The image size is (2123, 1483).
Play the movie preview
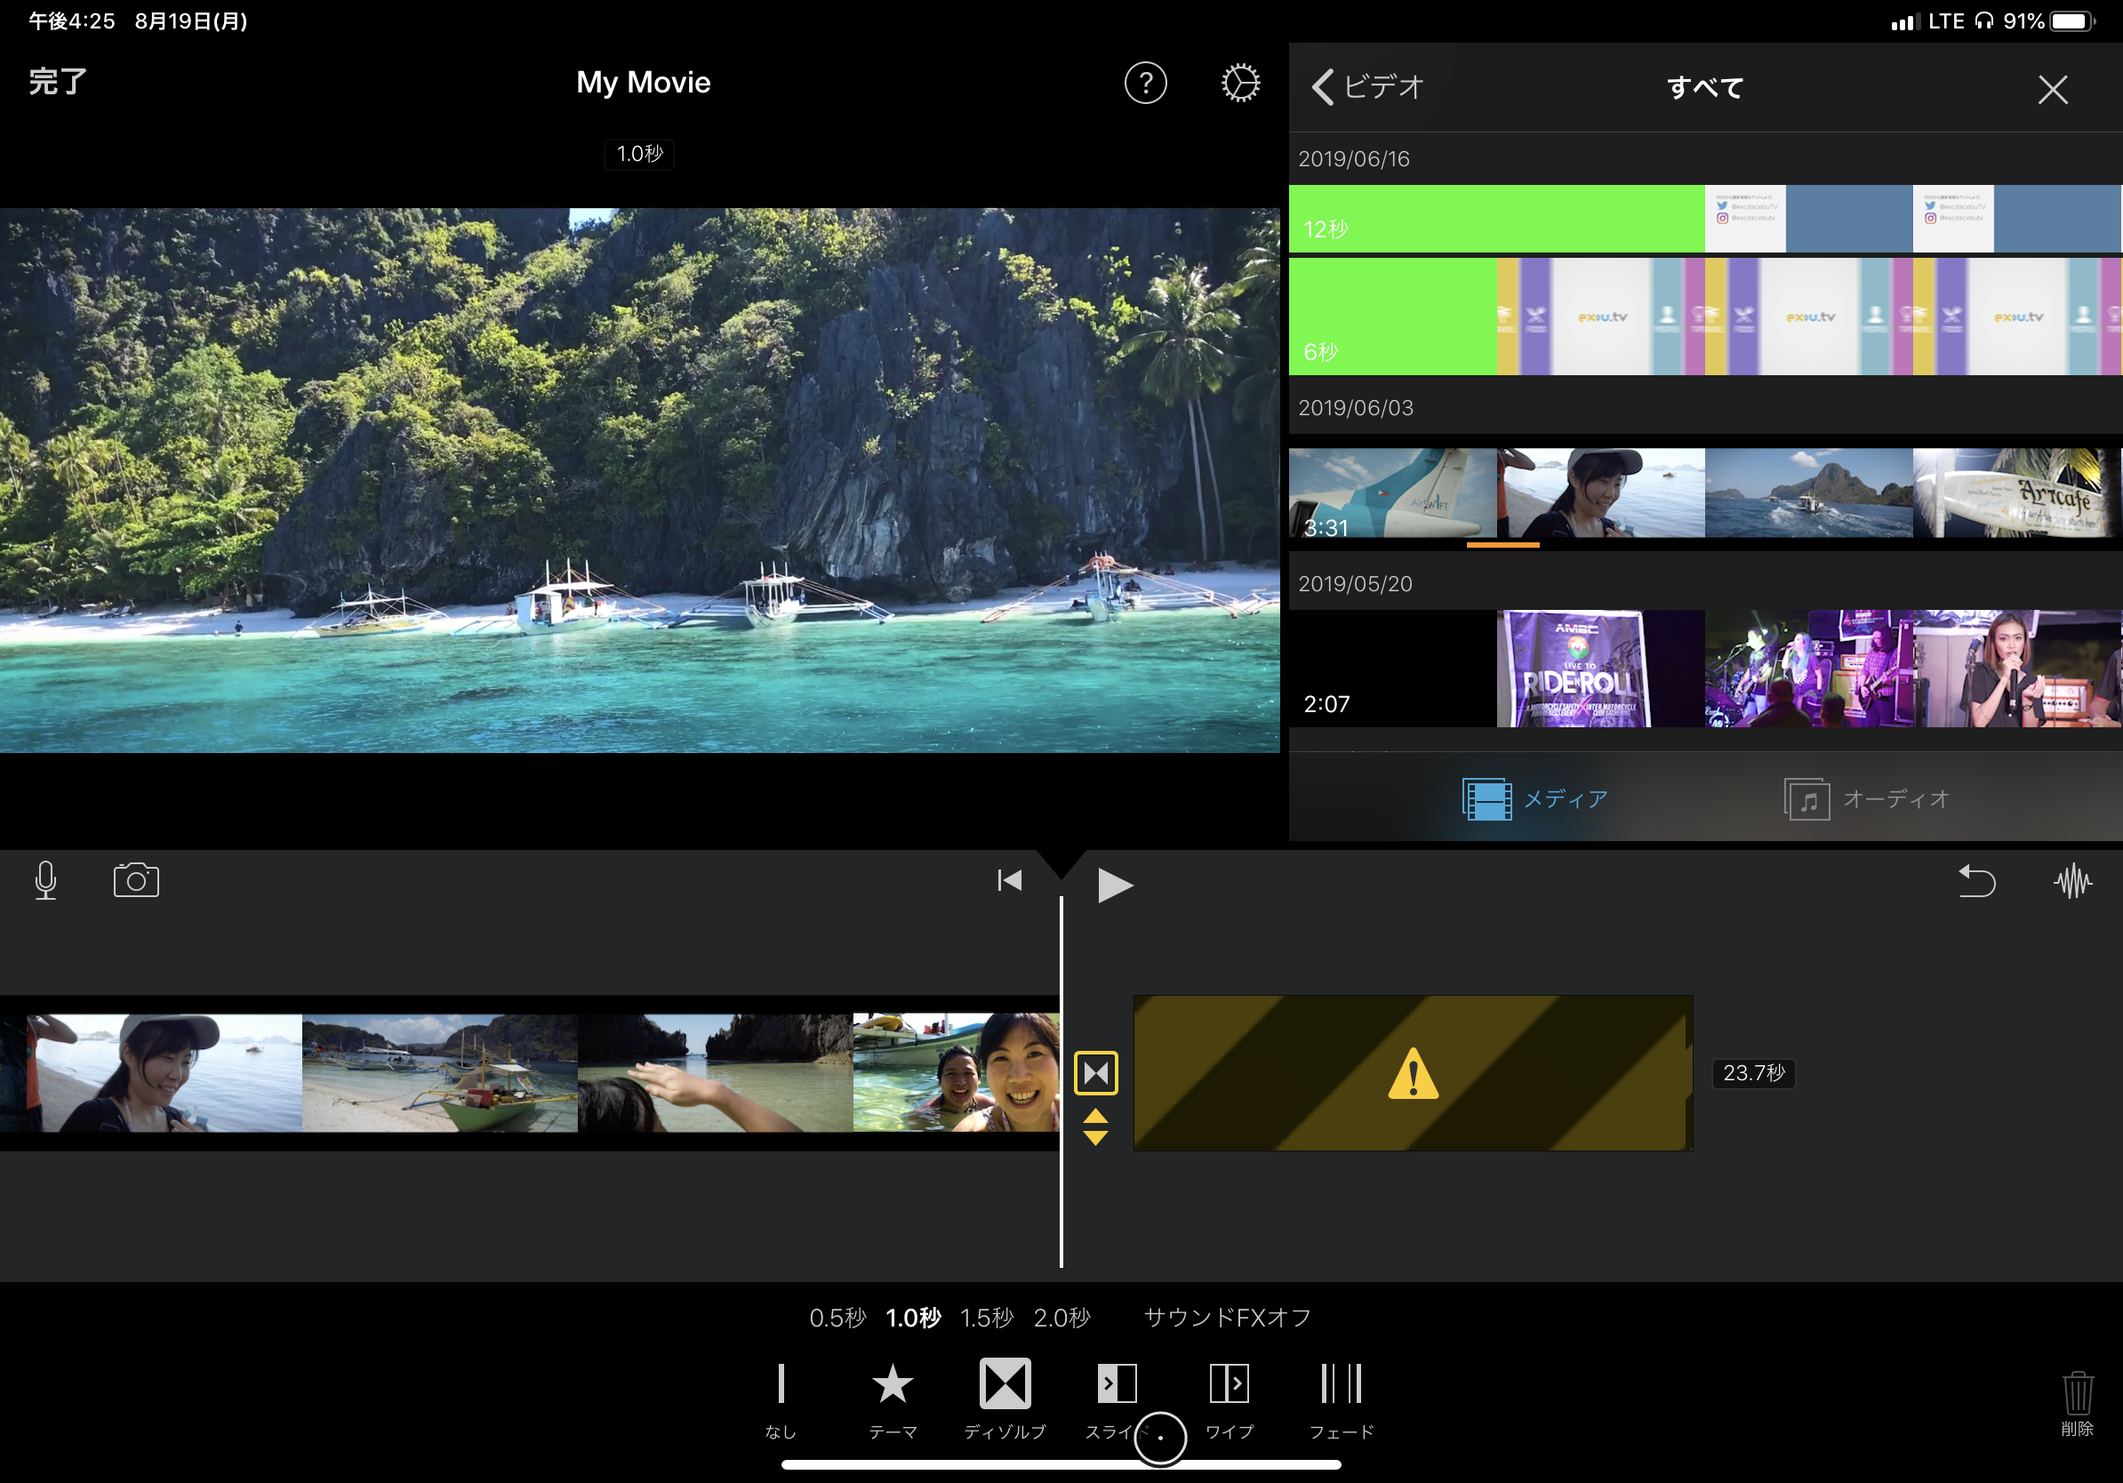(x=1114, y=885)
